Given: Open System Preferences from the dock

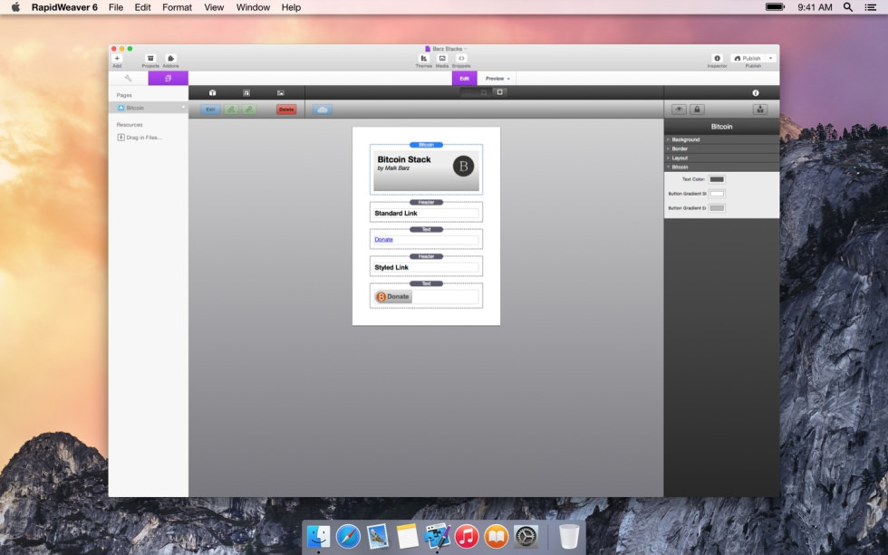Looking at the screenshot, I should [526, 536].
